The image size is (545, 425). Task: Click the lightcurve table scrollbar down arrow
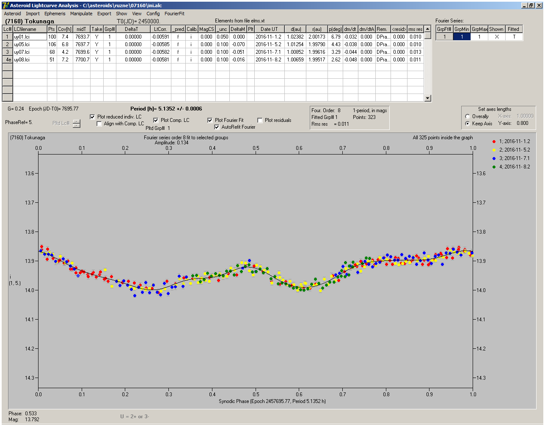(x=428, y=98)
